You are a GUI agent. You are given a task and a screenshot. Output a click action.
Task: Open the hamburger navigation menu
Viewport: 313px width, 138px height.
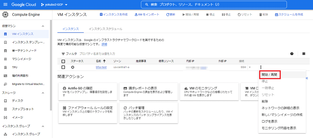[5, 5]
